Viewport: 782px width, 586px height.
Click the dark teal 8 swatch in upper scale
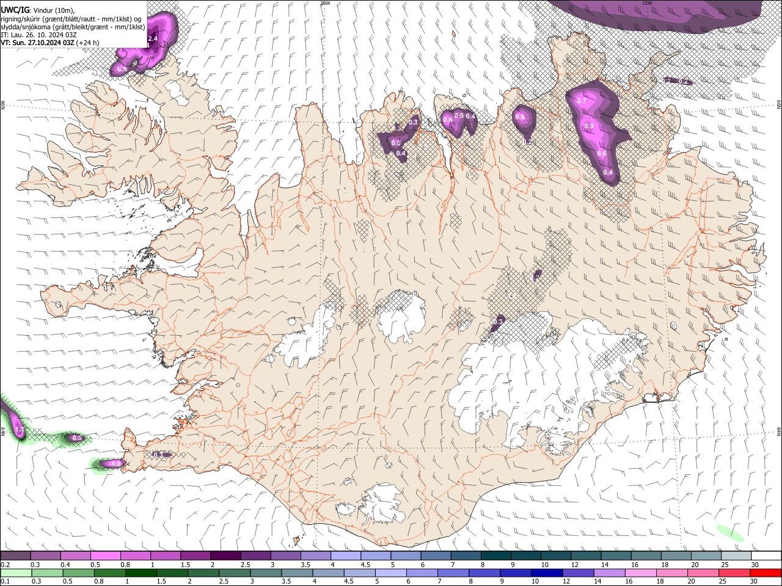[495, 556]
